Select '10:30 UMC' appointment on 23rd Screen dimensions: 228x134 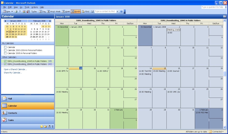tap(174, 92)
